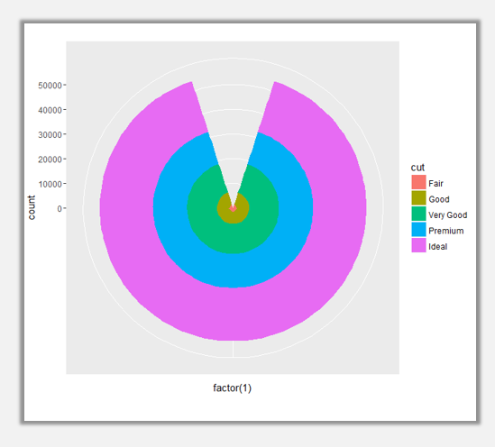Screen dimensions: 495x447
Task: Select the Very Good legend label
Action: tap(447, 214)
